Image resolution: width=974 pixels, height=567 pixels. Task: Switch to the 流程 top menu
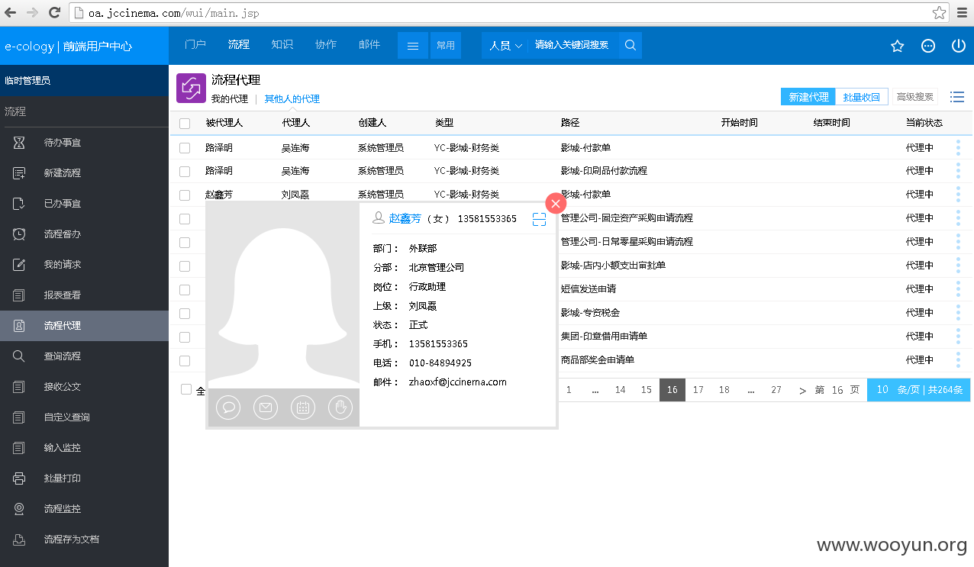click(x=239, y=44)
